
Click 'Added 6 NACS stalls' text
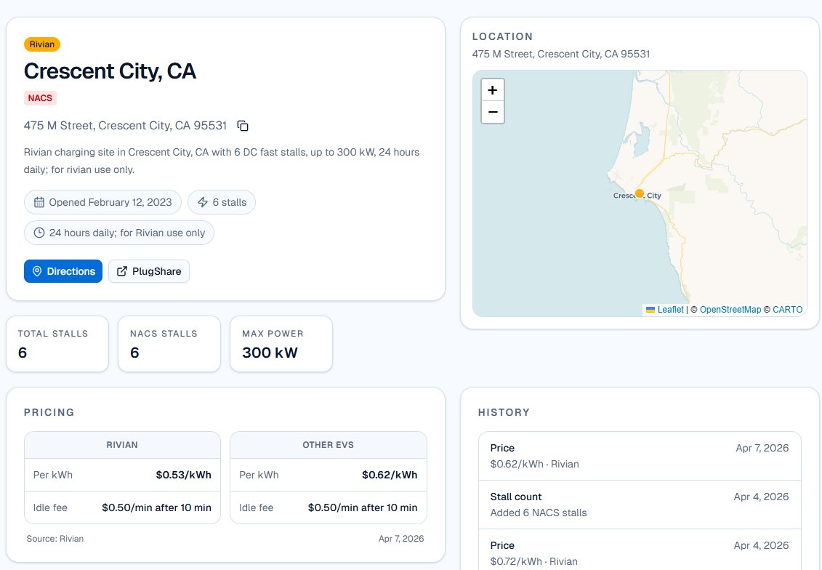539,513
